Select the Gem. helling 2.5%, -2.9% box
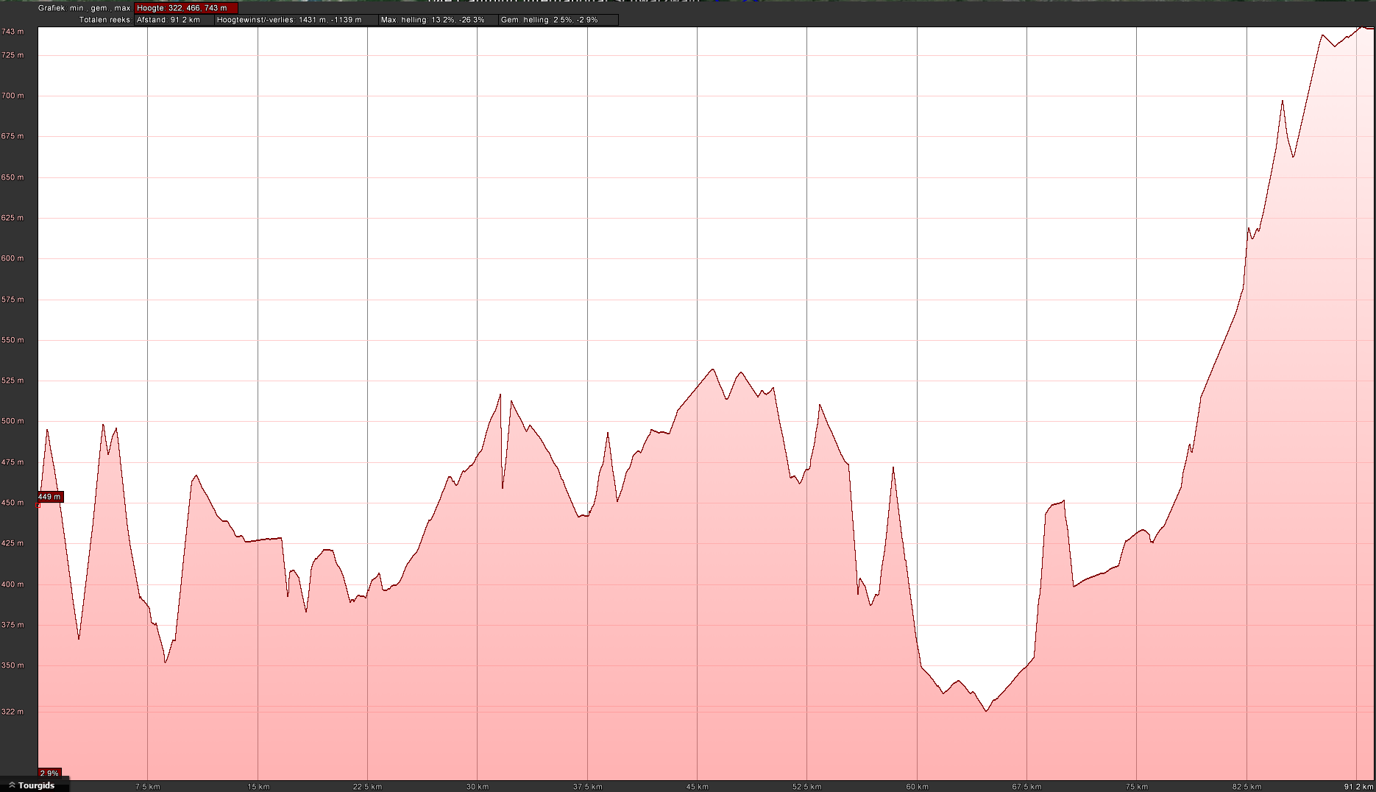Screen dimensions: 1376x792 (558, 20)
